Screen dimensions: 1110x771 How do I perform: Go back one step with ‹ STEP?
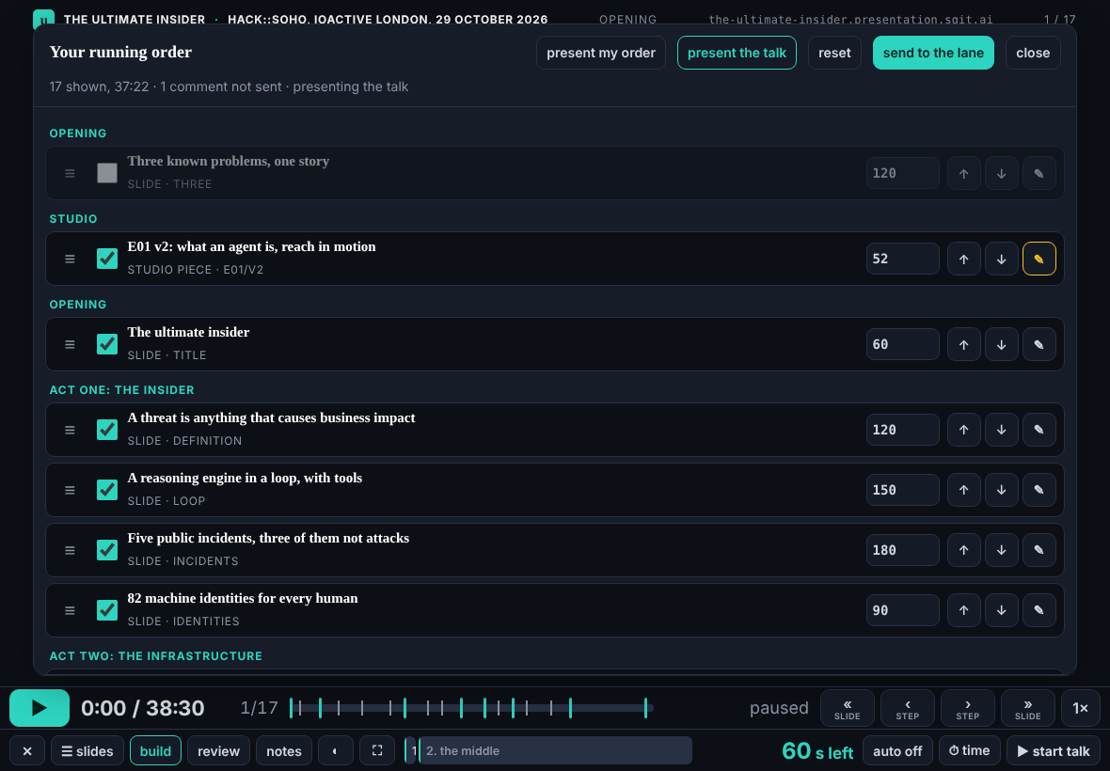(x=907, y=708)
